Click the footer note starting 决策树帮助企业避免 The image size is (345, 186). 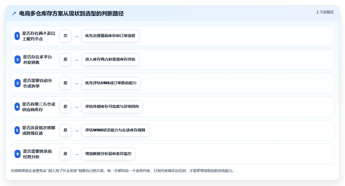[122, 171]
